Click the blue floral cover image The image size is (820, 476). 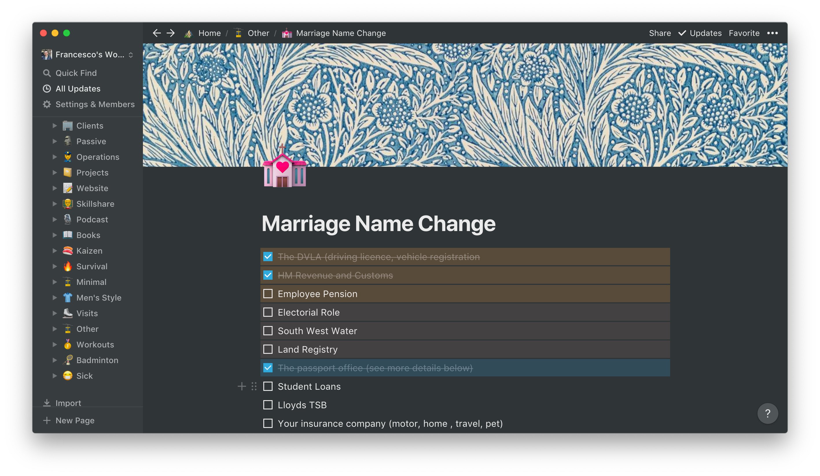488,98
